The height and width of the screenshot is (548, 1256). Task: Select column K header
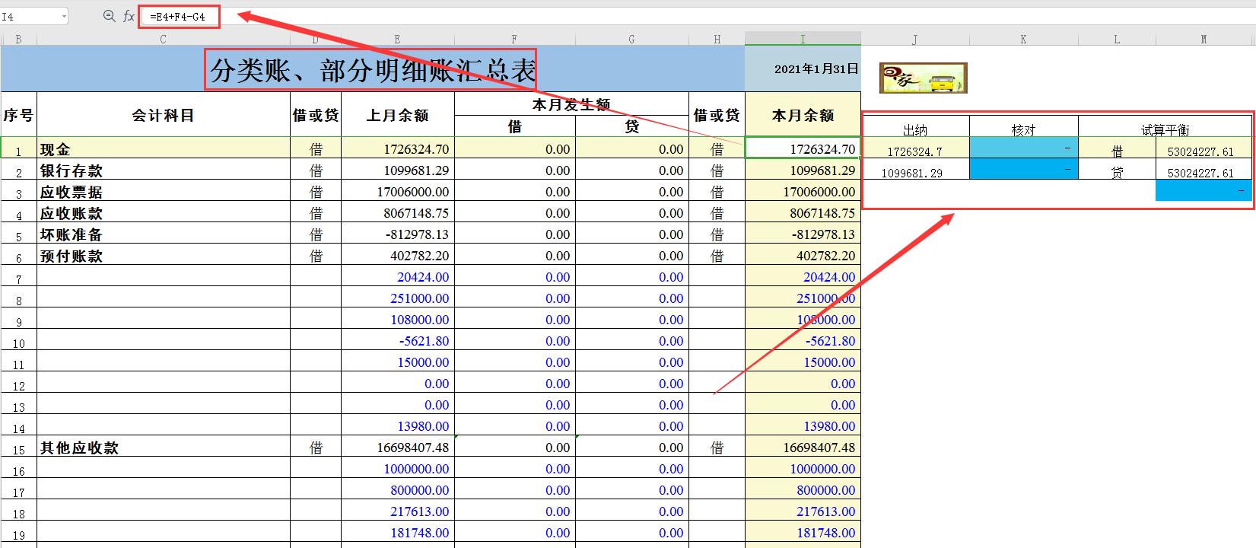click(x=1023, y=39)
